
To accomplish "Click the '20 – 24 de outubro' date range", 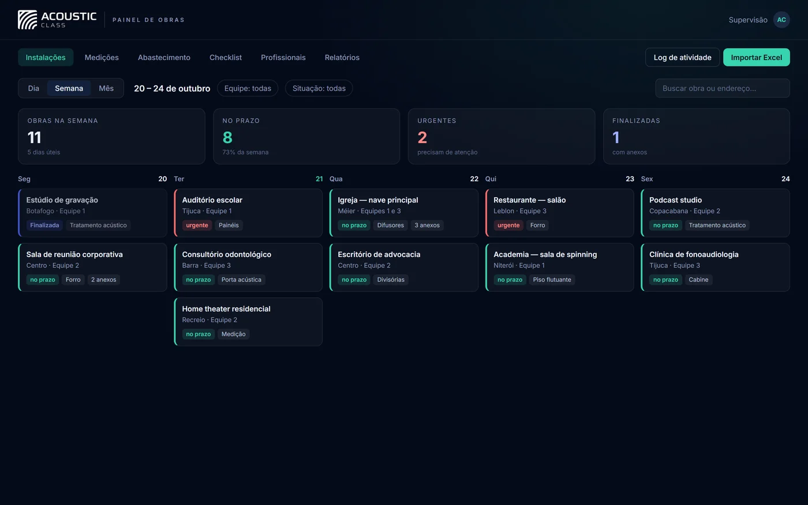I will [172, 88].
